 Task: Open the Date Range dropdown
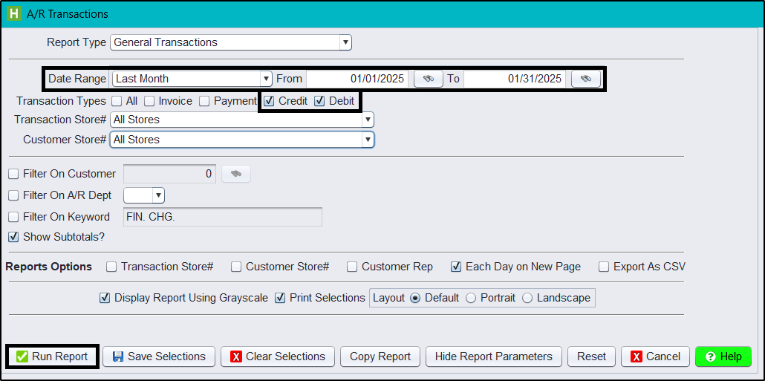pyautogui.click(x=266, y=79)
